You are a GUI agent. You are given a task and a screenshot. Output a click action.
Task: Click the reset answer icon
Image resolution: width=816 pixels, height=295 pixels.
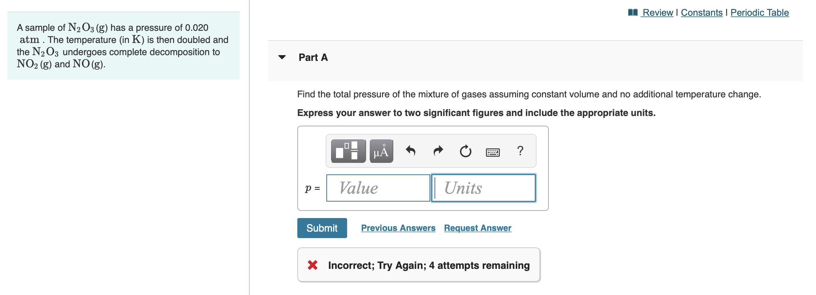tap(465, 151)
